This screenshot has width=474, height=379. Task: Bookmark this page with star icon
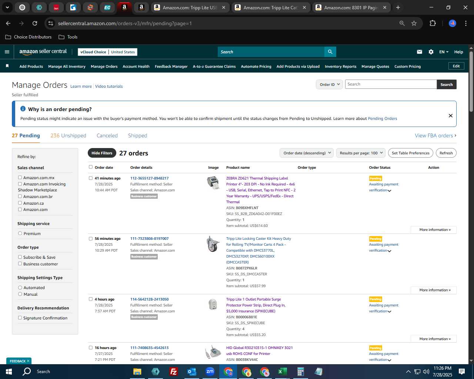click(414, 23)
